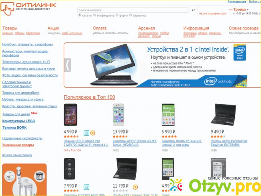Click the Регистрация link
This screenshot has width=261, height=196.
pos(237,2)
